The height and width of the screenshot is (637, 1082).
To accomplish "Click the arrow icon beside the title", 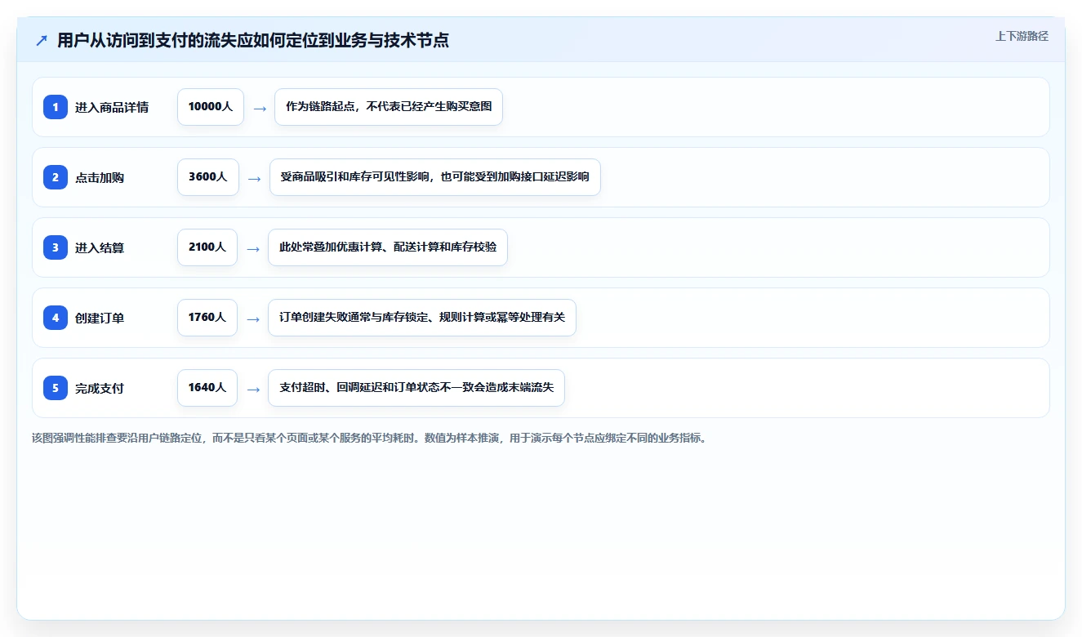I will point(42,41).
